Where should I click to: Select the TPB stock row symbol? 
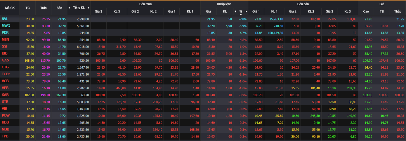coord(5,136)
